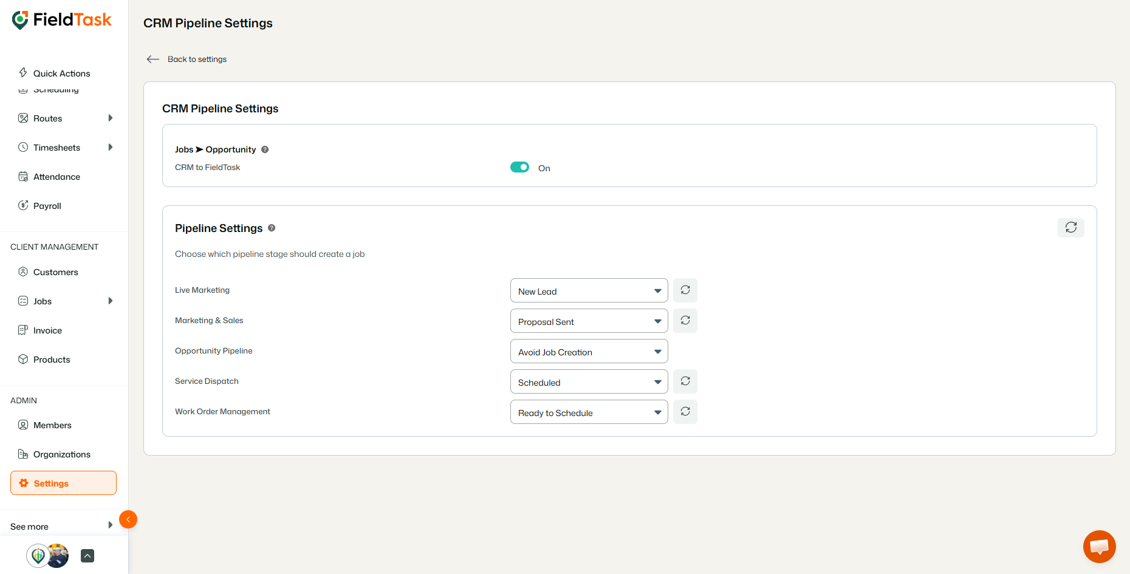Expand the Jobs submenu arrow
Screen dimensions: 1130x574
pos(111,301)
